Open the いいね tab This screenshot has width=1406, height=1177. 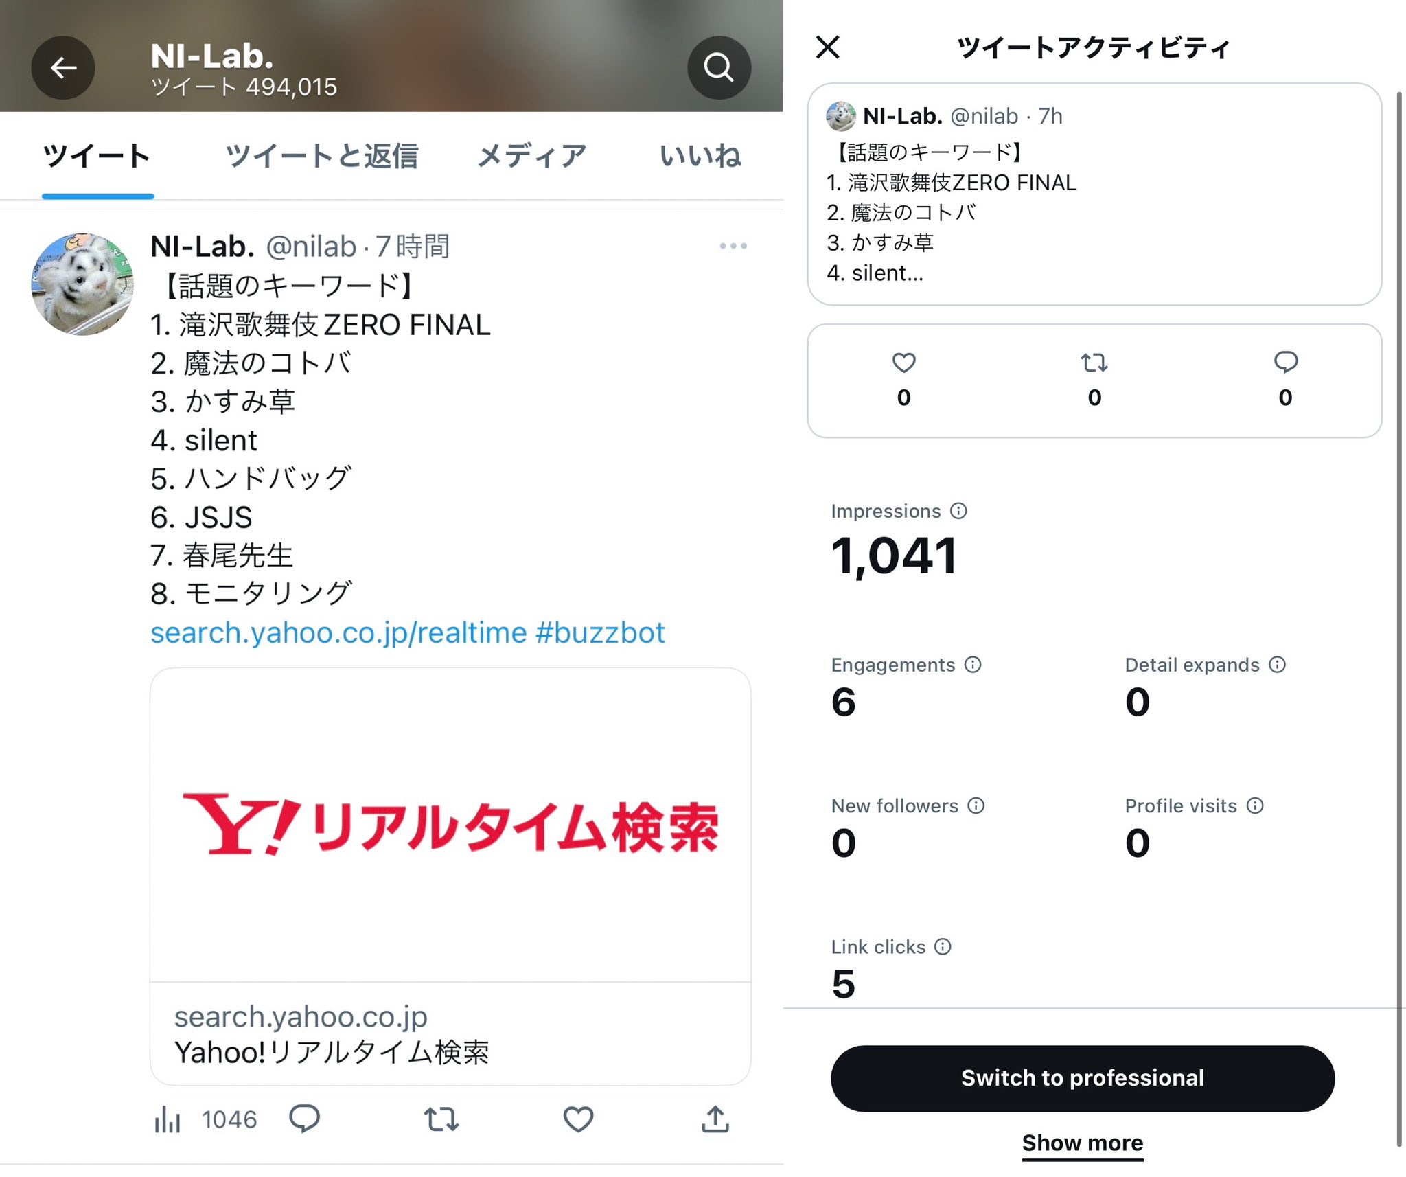700,156
